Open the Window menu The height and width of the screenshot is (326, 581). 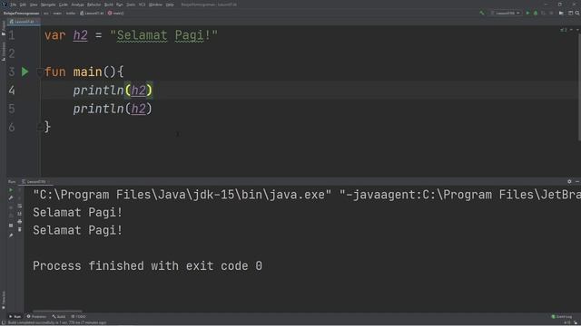(x=155, y=5)
